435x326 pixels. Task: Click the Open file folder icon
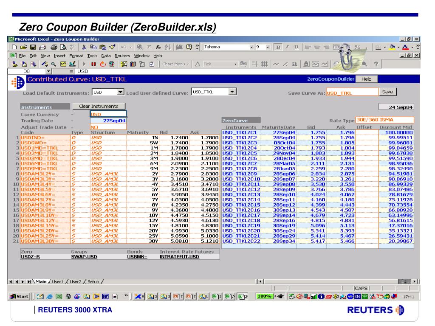coord(24,47)
